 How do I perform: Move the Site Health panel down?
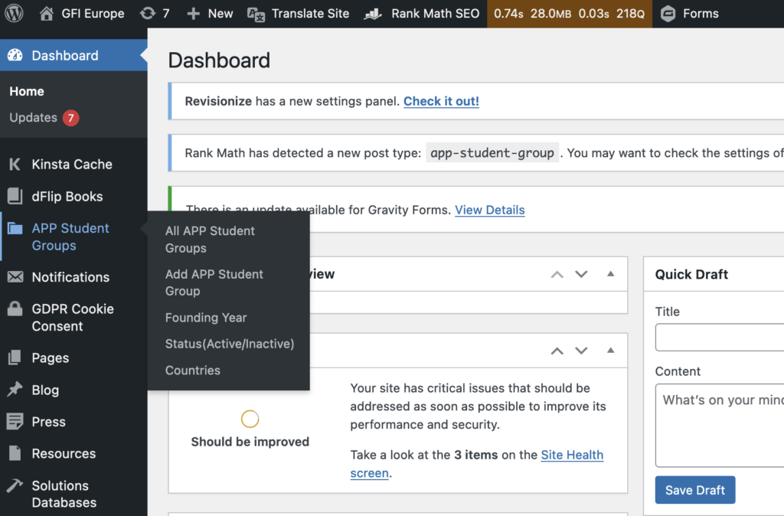pyautogui.click(x=581, y=351)
